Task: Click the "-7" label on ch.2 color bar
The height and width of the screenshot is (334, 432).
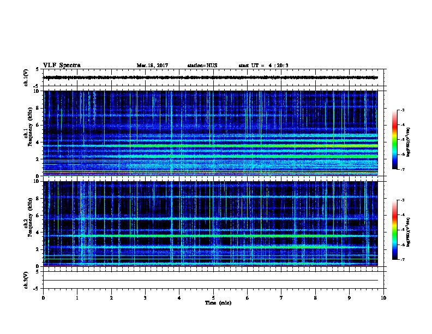Action: [403, 260]
